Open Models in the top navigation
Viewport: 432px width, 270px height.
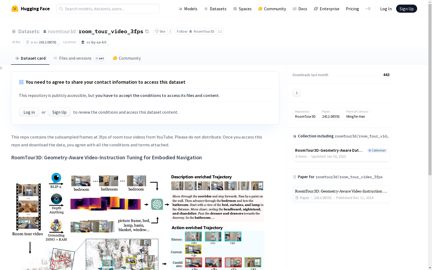188,9
